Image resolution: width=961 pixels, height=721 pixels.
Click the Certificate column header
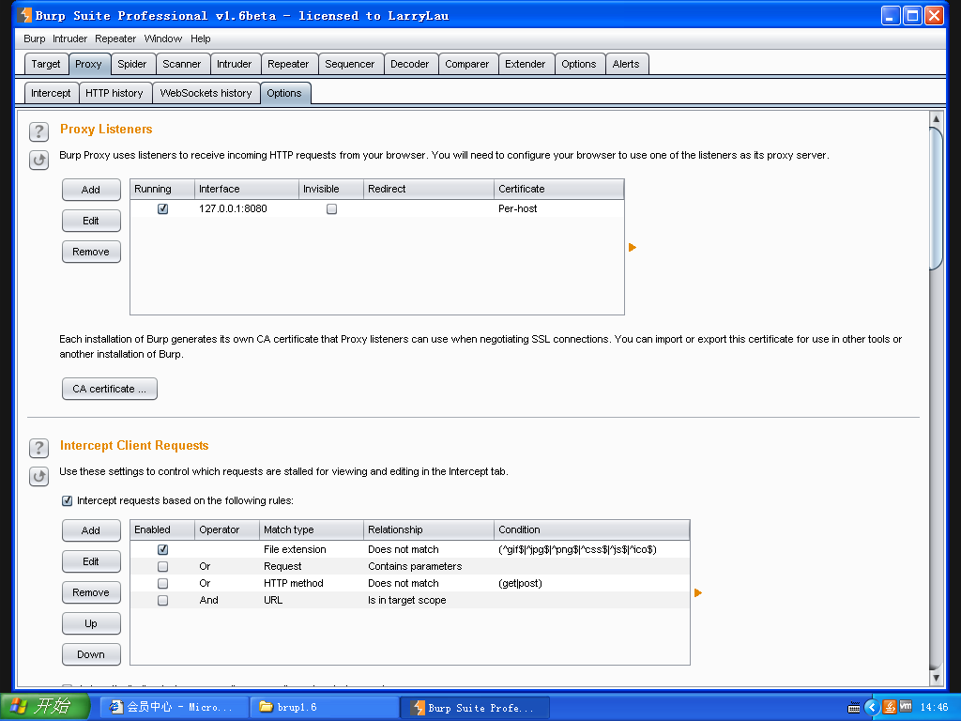[559, 189]
